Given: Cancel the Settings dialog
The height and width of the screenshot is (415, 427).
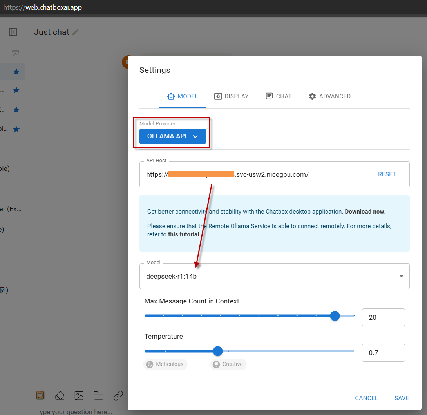Looking at the screenshot, I should point(366,398).
